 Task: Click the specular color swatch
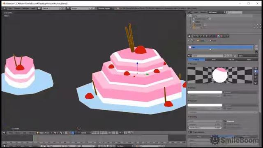[x=205, y=105]
